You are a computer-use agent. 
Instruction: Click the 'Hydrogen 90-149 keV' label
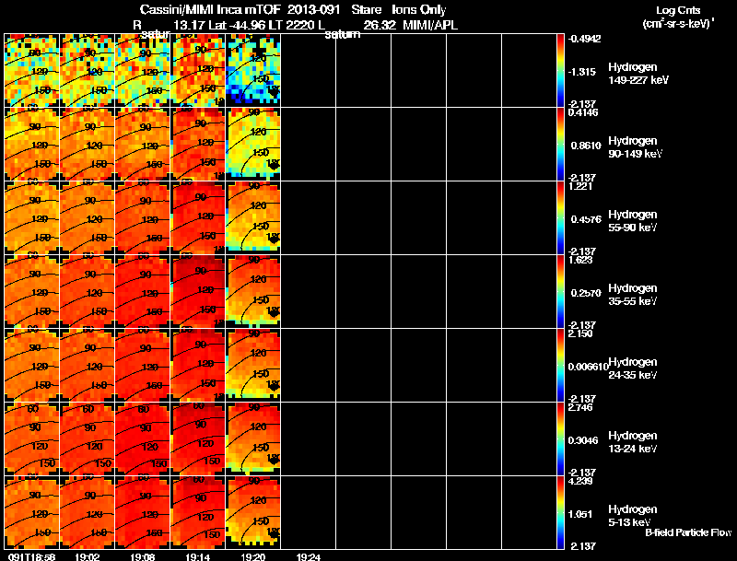[636, 147]
